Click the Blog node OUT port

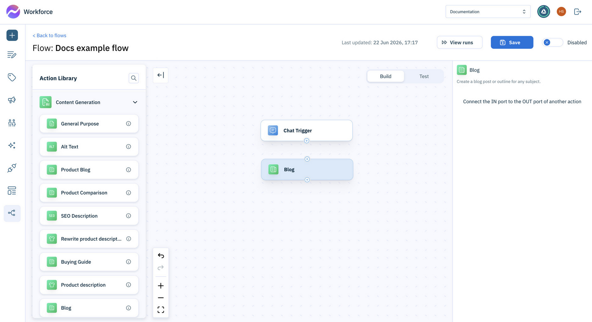click(307, 180)
